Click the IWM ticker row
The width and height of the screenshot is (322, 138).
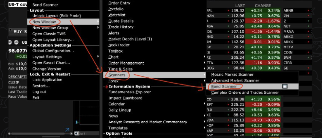pos(288,58)
